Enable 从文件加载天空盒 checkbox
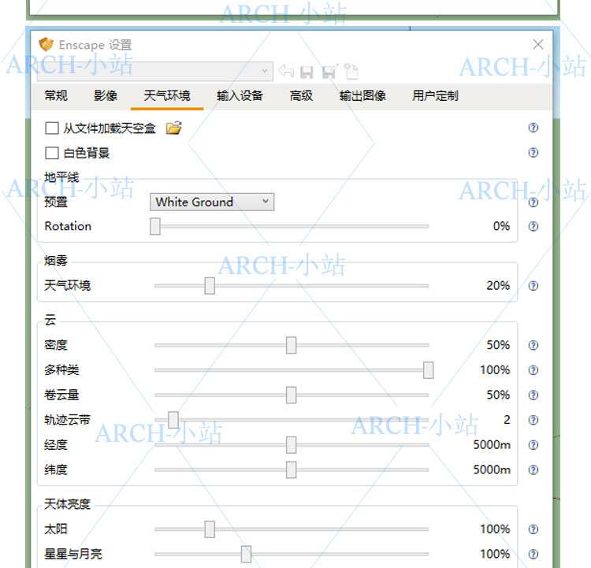 (x=52, y=128)
